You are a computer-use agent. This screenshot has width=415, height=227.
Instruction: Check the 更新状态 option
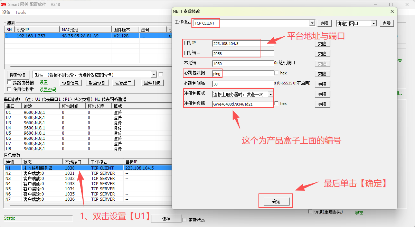185,220
